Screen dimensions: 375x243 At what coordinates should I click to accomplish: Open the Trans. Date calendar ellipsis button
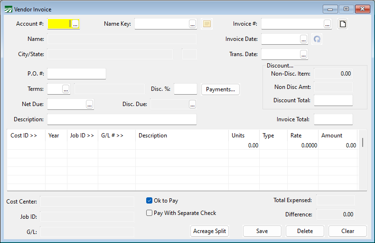304,54
